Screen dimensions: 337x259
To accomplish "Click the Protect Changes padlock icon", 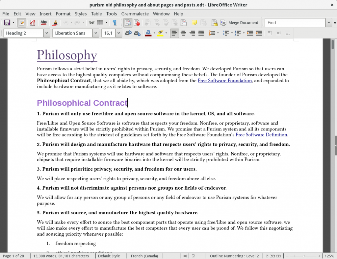I will point(214,23).
